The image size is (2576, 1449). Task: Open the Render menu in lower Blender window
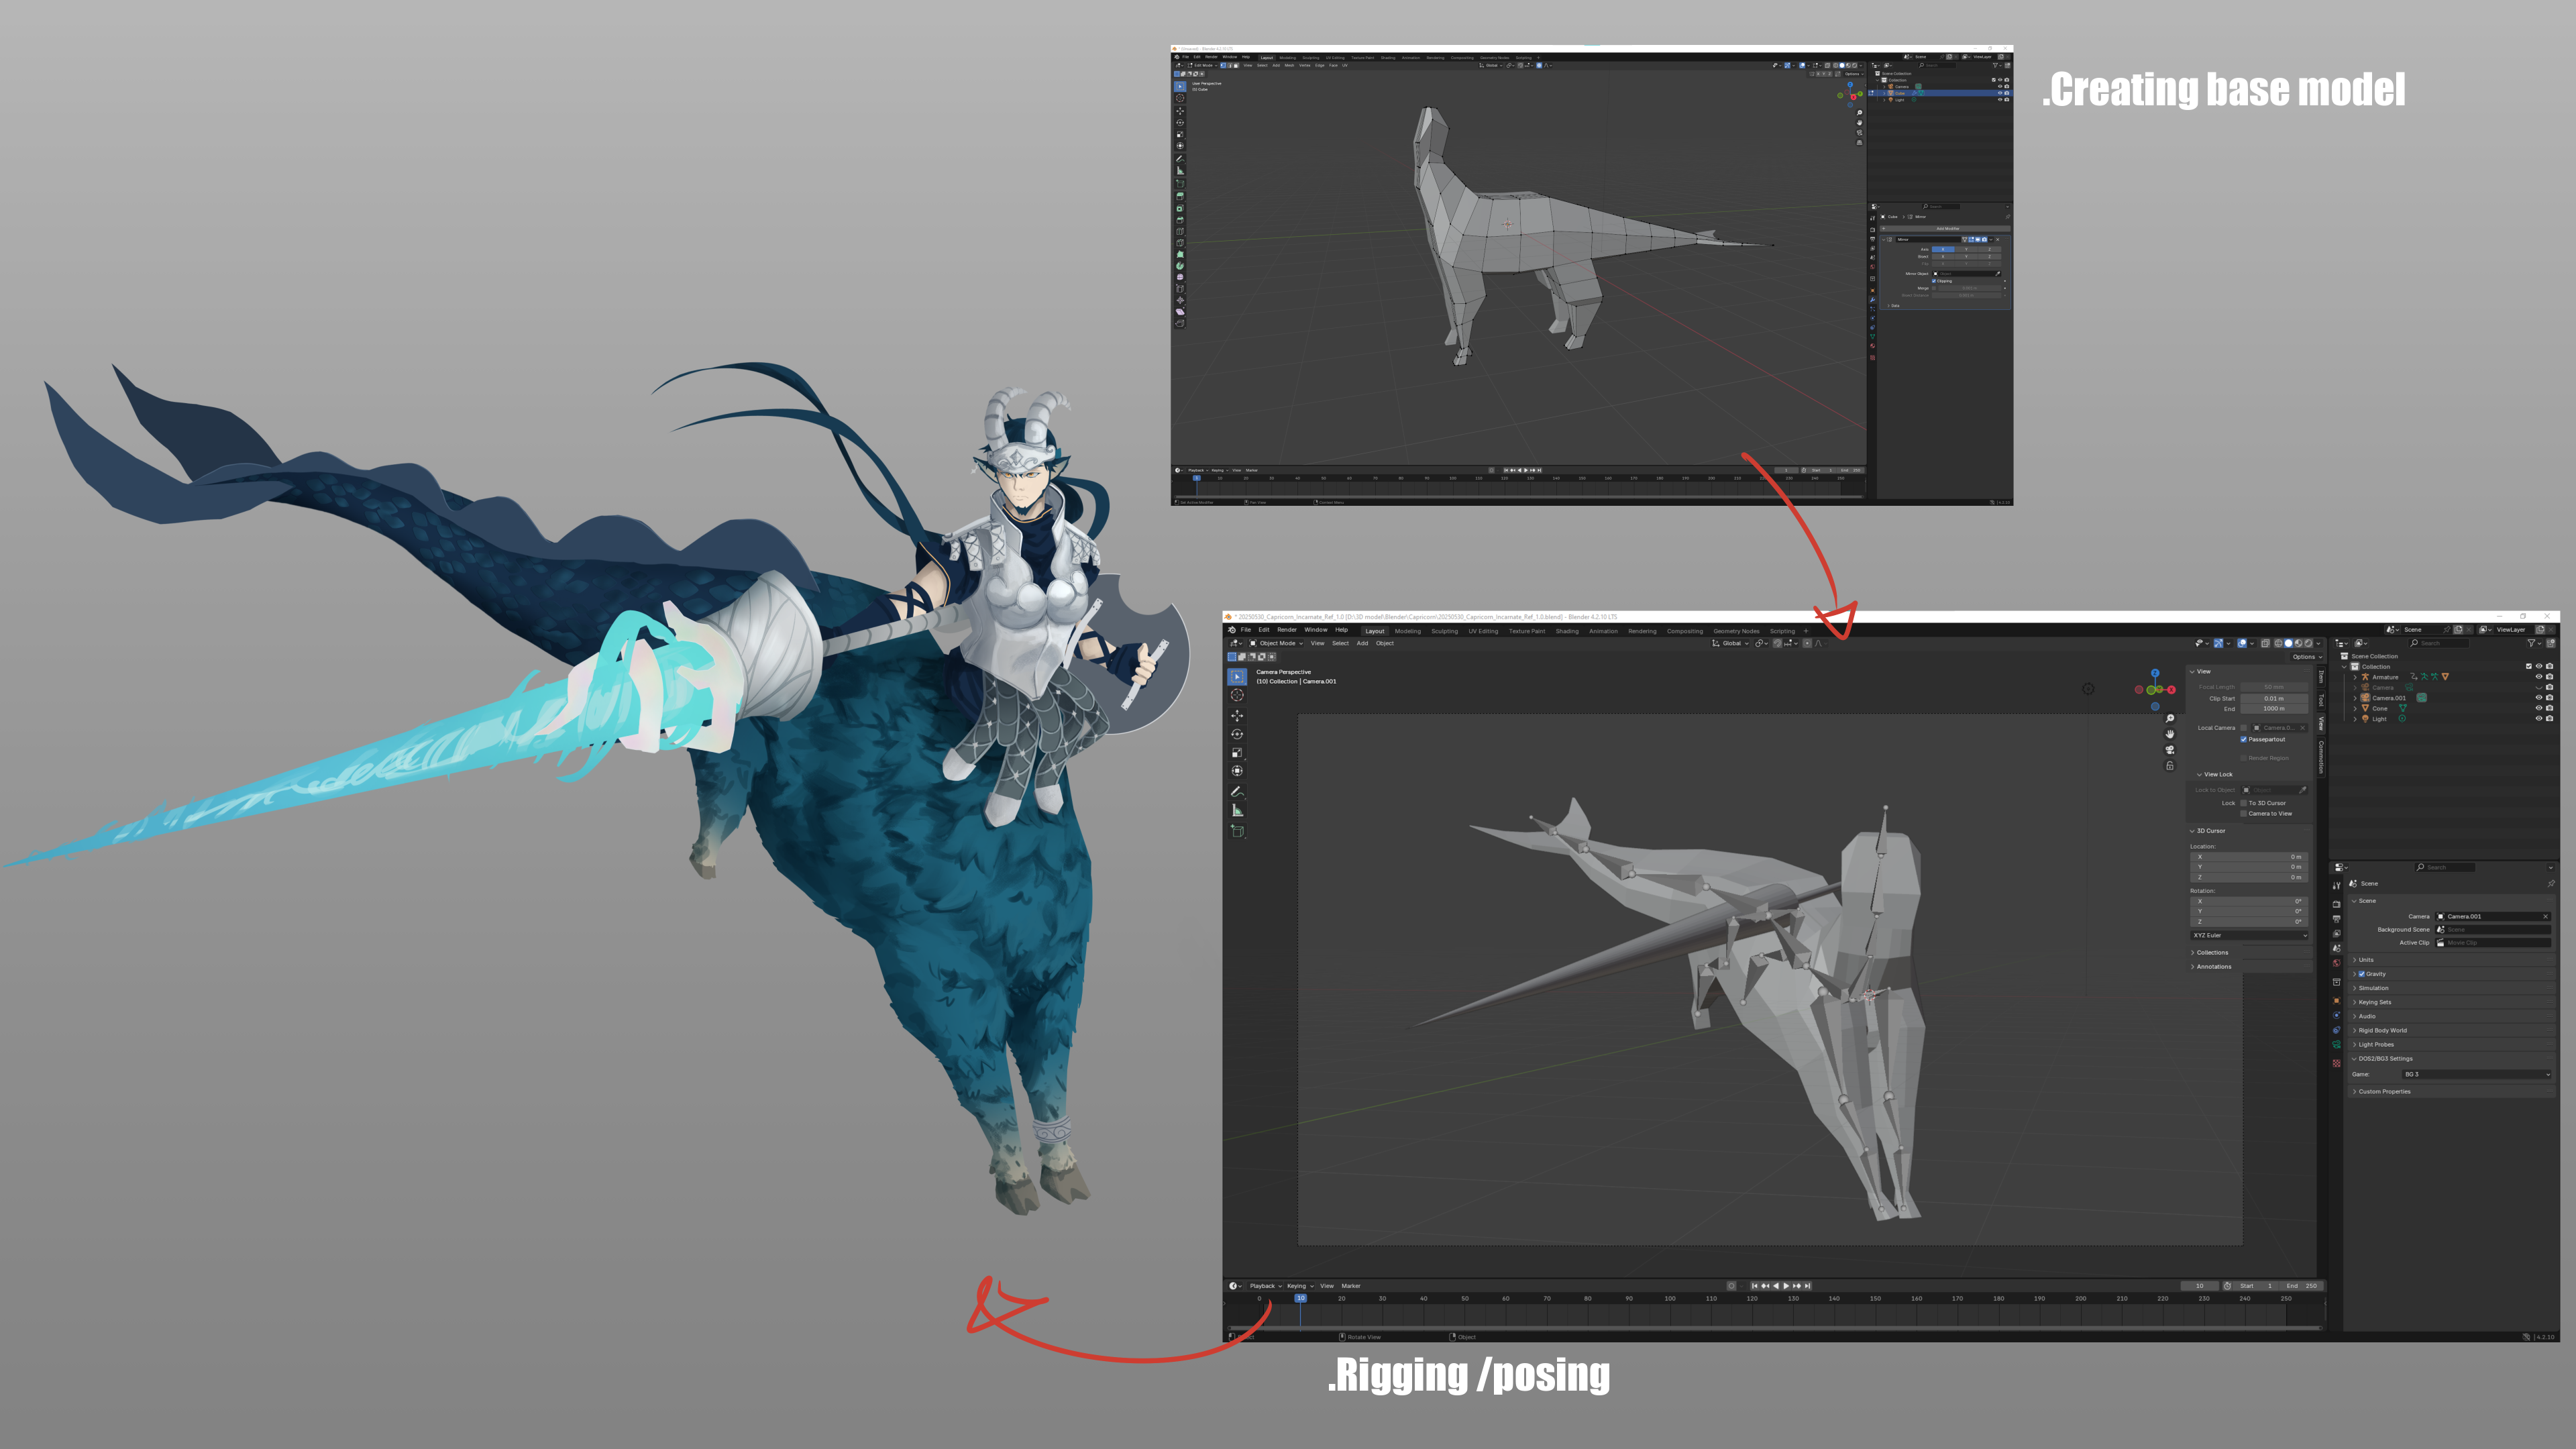point(1287,630)
